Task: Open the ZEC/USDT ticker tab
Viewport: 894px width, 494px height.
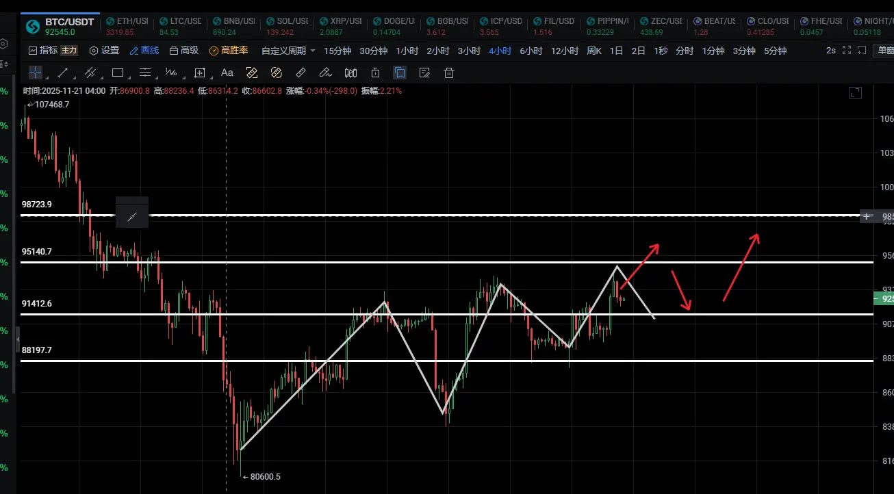Action: click(x=661, y=26)
